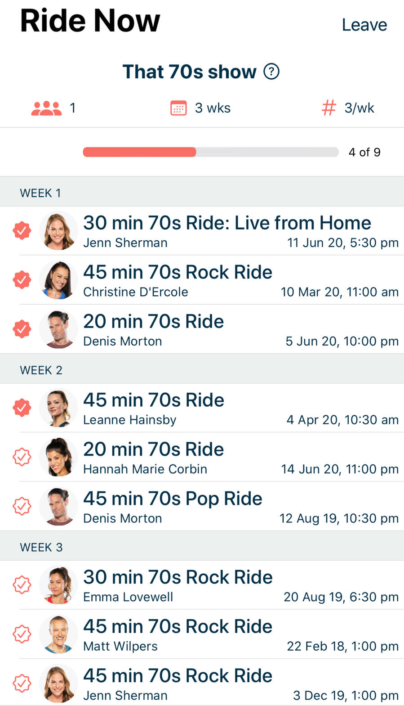Open Jenn Sherman's avatar on Live from Home ride

click(58, 231)
